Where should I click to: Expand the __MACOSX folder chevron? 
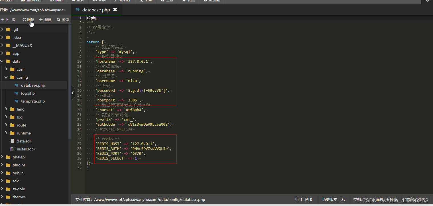tap(2, 45)
